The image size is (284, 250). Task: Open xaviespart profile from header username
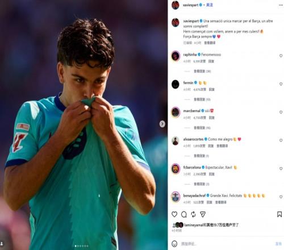[191, 5]
